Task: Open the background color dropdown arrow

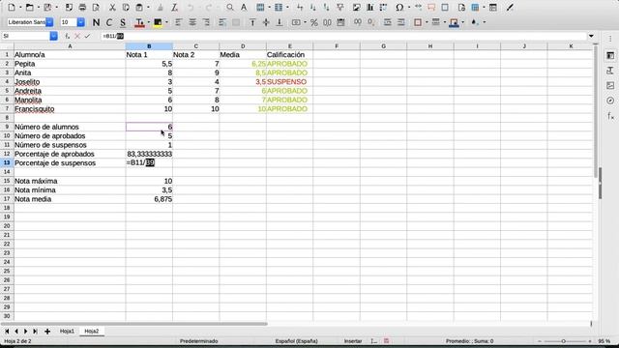Action: [x=166, y=22]
